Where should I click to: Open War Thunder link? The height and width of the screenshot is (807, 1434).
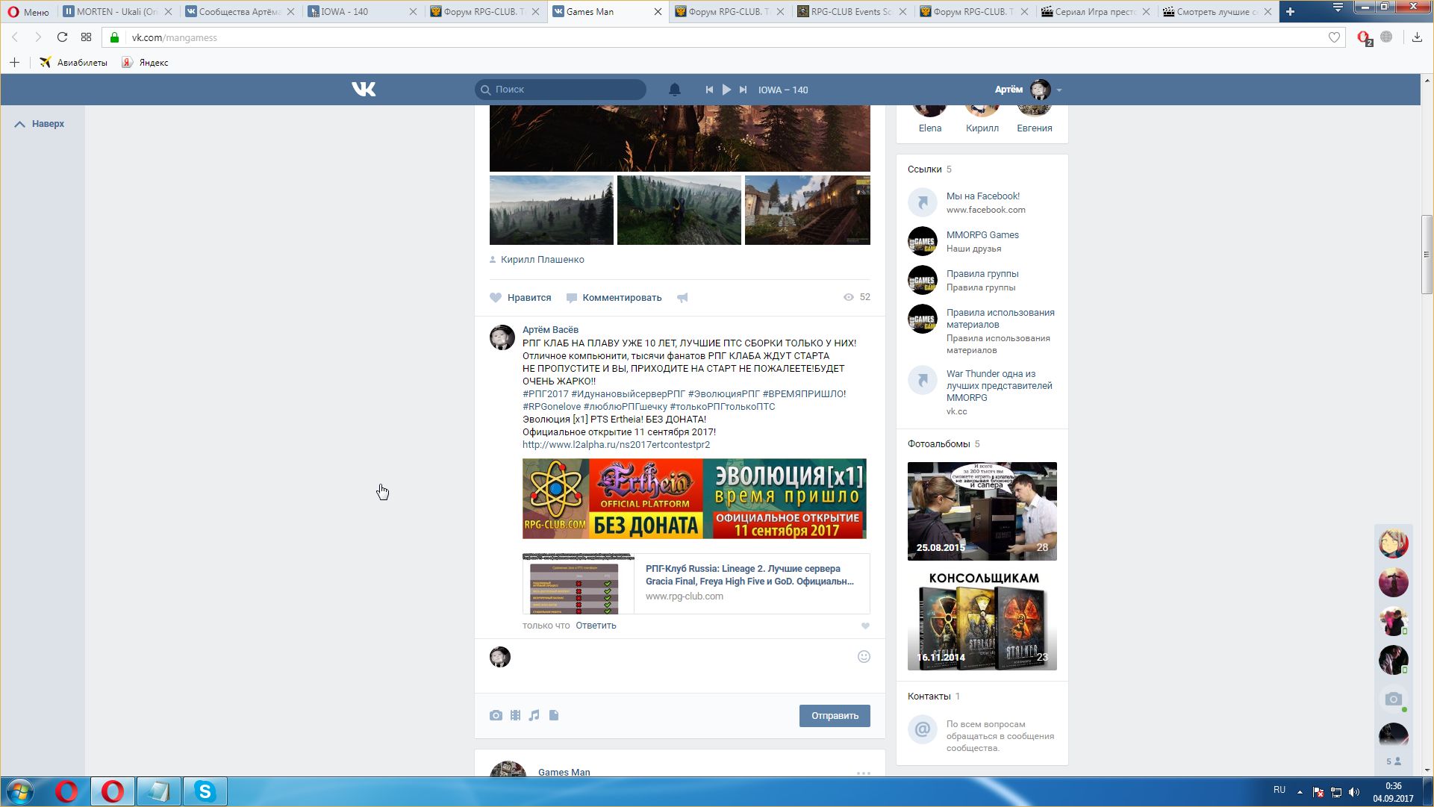999,386
